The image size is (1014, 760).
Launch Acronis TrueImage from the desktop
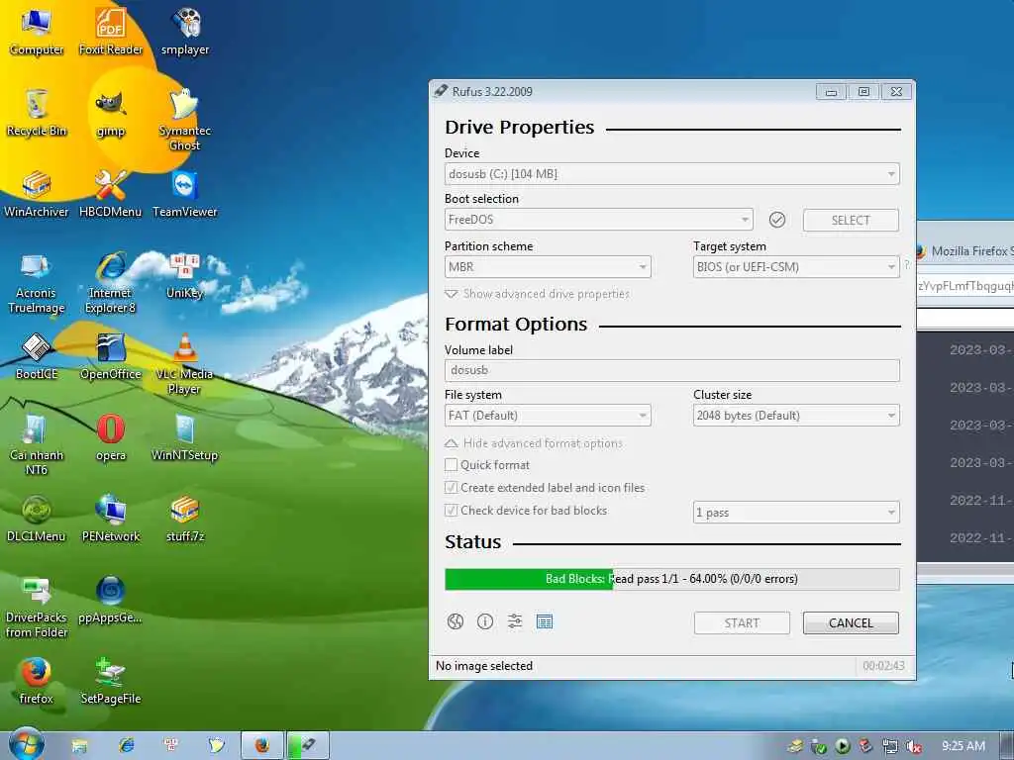[x=37, y=283]
